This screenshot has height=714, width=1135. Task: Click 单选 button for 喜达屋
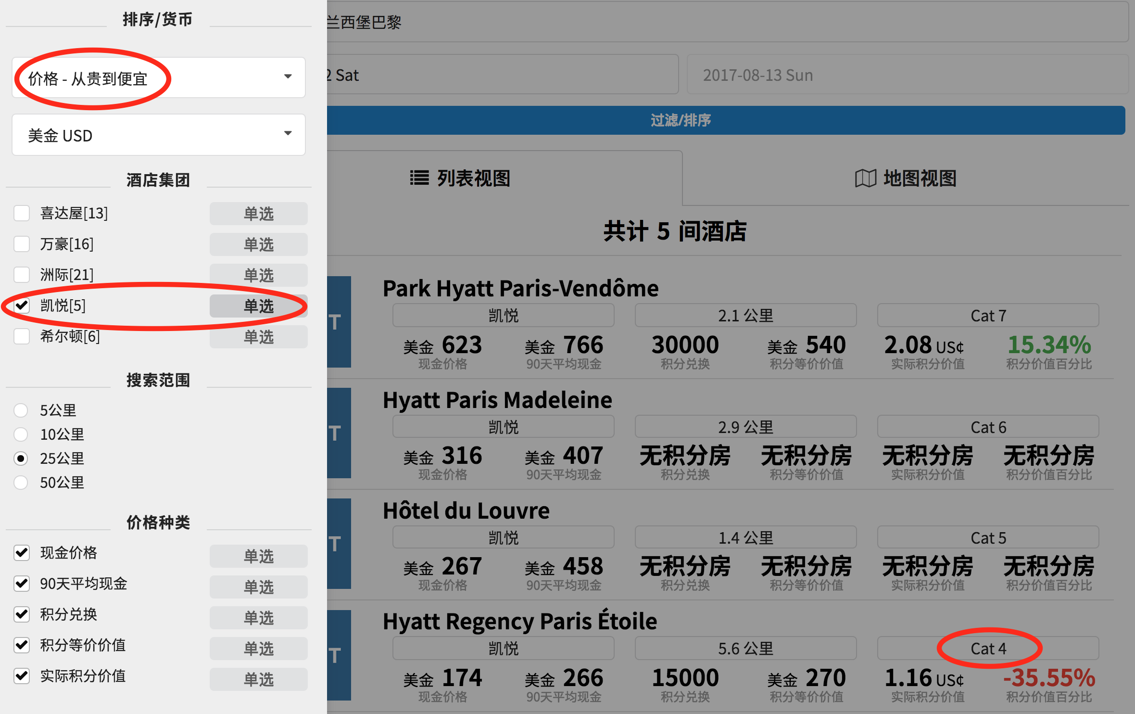(x=259, y=214)
